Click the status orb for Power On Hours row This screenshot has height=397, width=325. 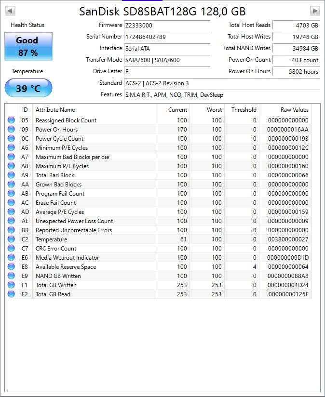11,129
